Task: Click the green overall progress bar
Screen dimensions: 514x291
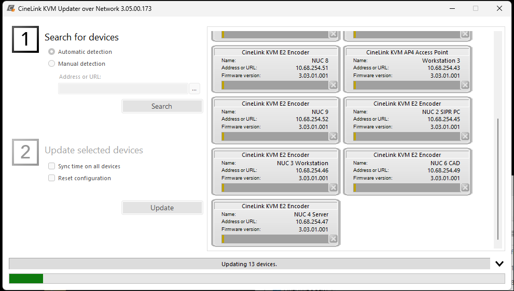Action: (x=26, y=279)
